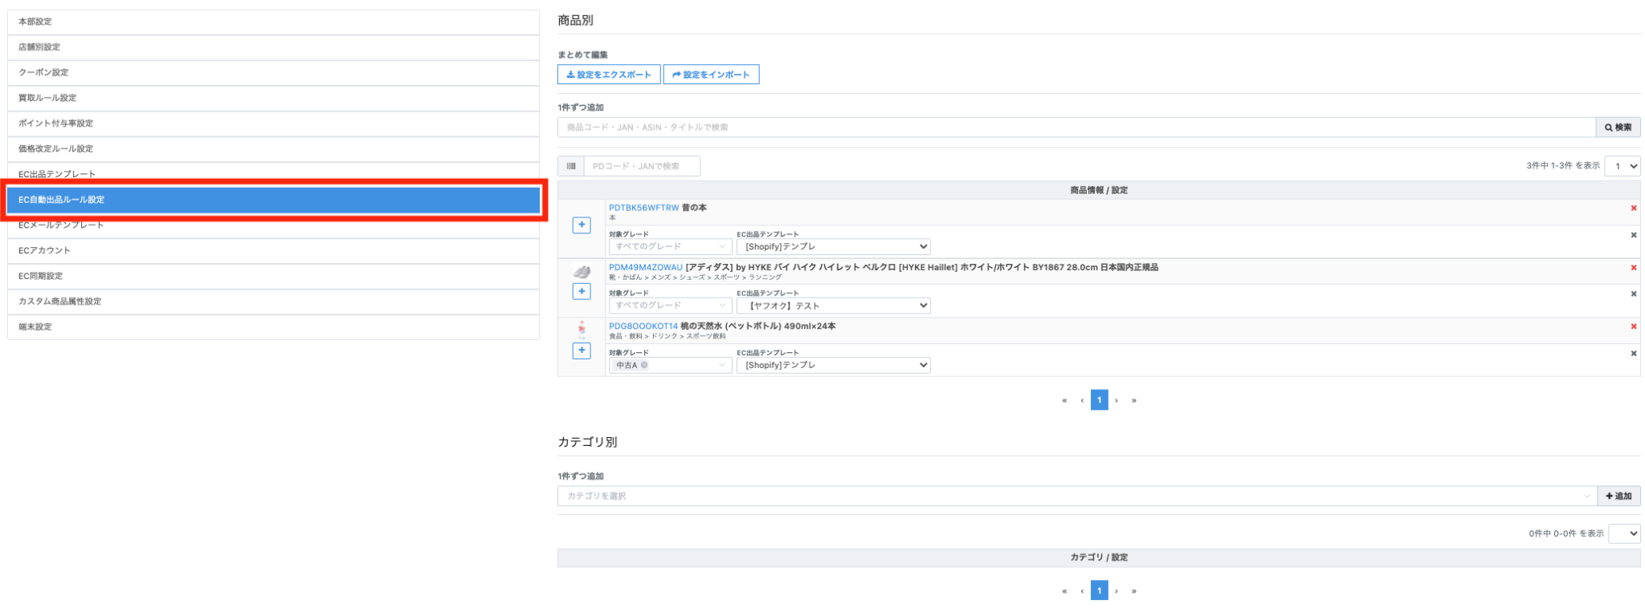
Task: Go to next page in 商品別 pagination
Action: [1116, 400]
